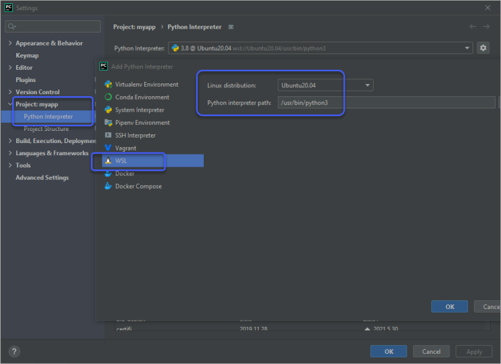Viewport: 501px width, 364px height.
Task: Open the Python Interpreter selection dropdown
Action: tap(320, 48)
